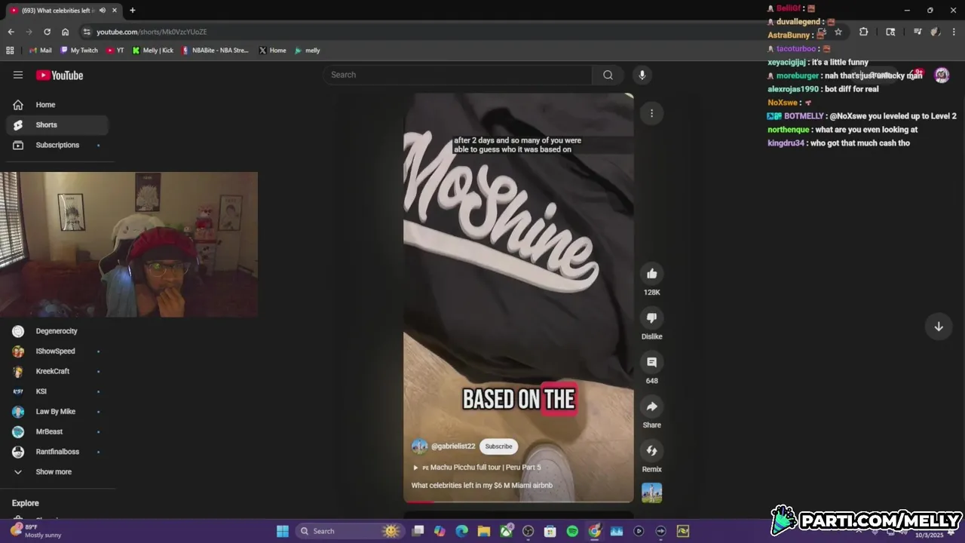The image size is (965, 543).
Task: Start voice search with the microphone
Action: [642, 75]
